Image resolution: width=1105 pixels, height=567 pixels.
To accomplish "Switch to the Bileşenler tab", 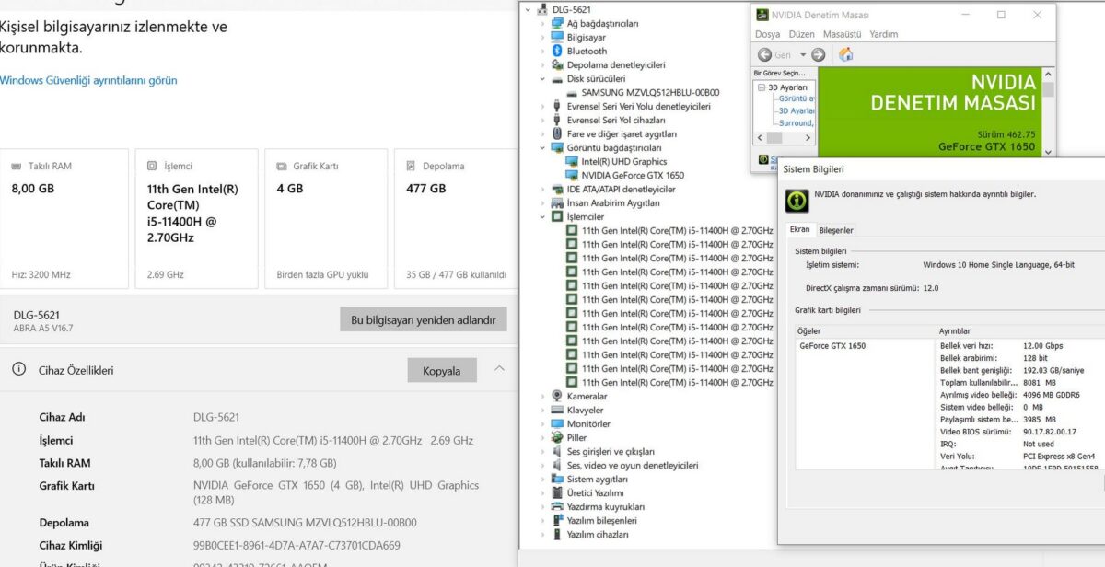I will click(x=836, y=230).
